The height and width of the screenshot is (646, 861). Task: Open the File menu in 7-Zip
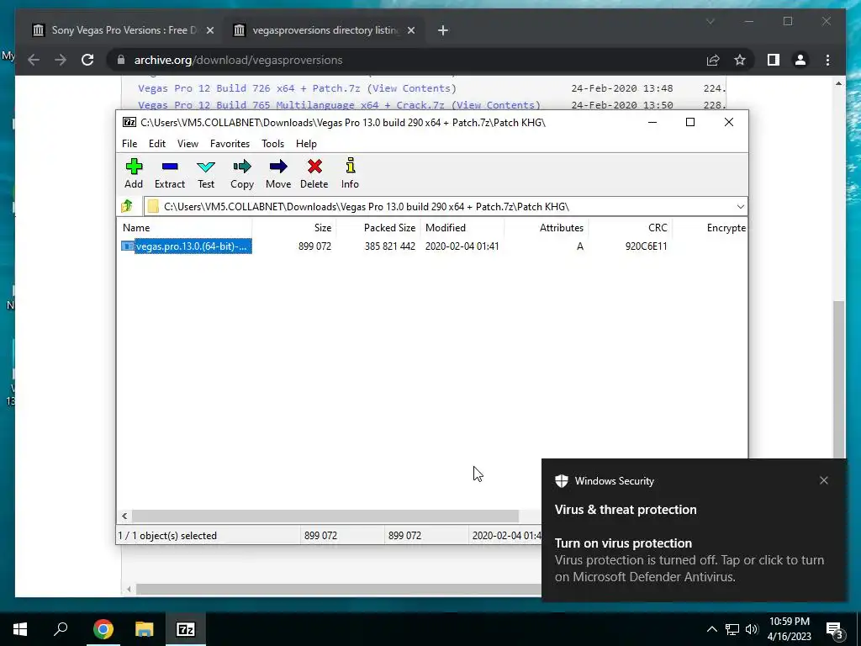tap(129, 143)
